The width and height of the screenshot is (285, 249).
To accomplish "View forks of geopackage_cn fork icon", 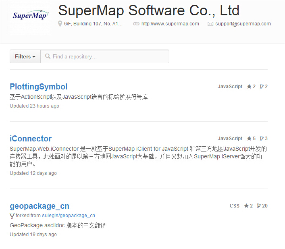I will pos(259,206).
